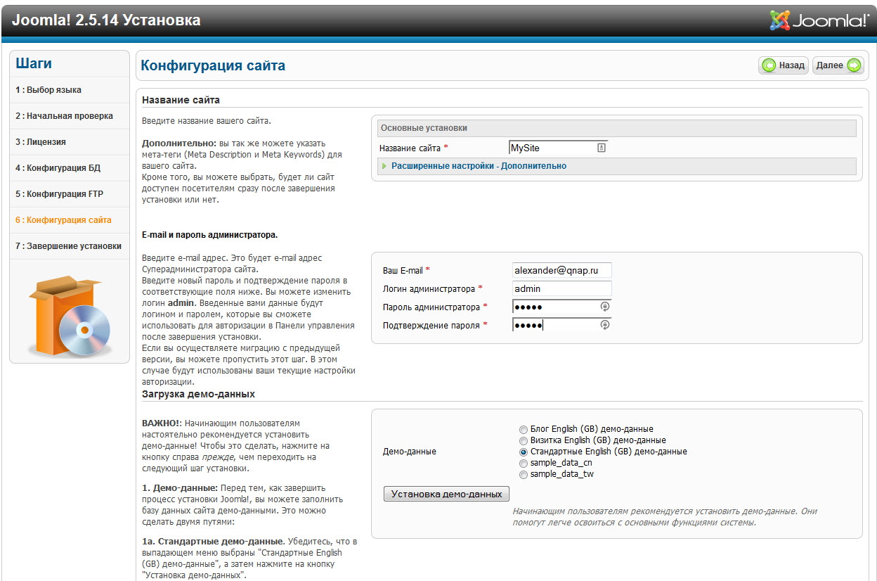Click the Установка демо-данных button
This screenshot has height=581, width=877.
[x=446, y=494]
